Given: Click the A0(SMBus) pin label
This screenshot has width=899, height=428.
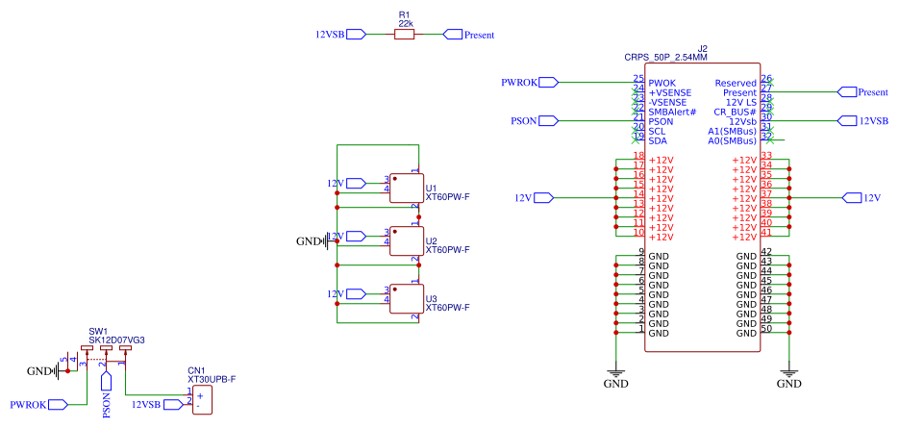Looking at the screenshot, I should (732, 140).
